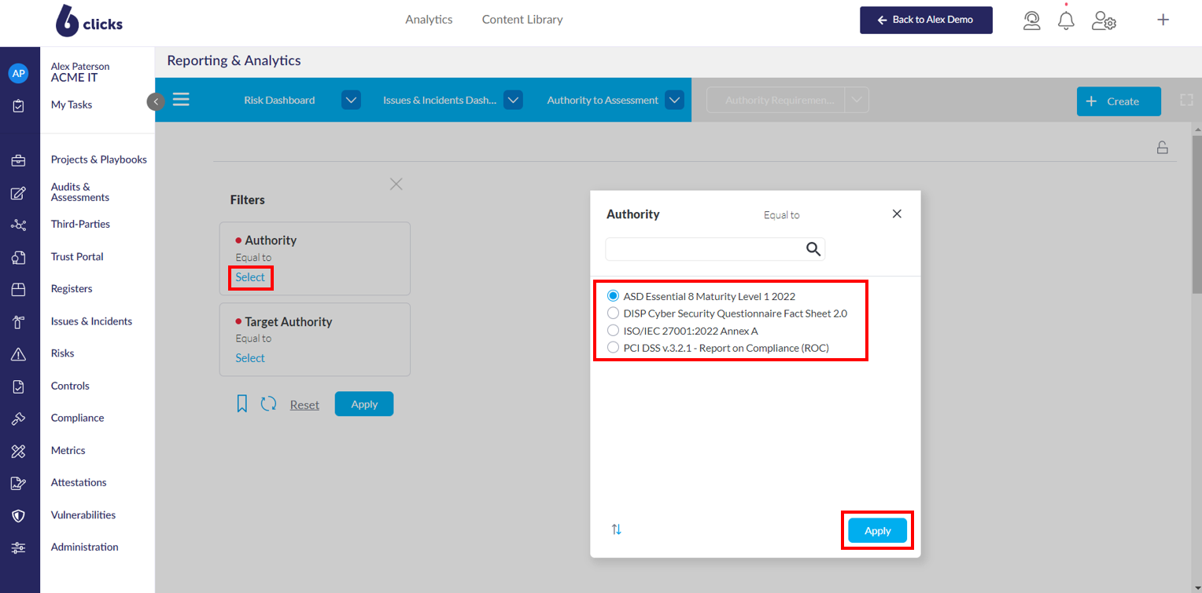Apply the selected Authority
The height and width of the screenshot is (593, 1202).
click(x=876, y=530)
